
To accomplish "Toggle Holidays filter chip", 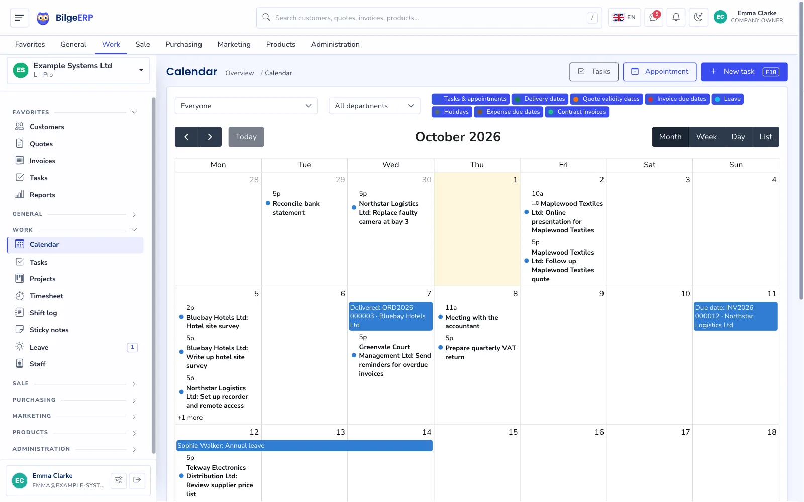I will click(452, 112).
